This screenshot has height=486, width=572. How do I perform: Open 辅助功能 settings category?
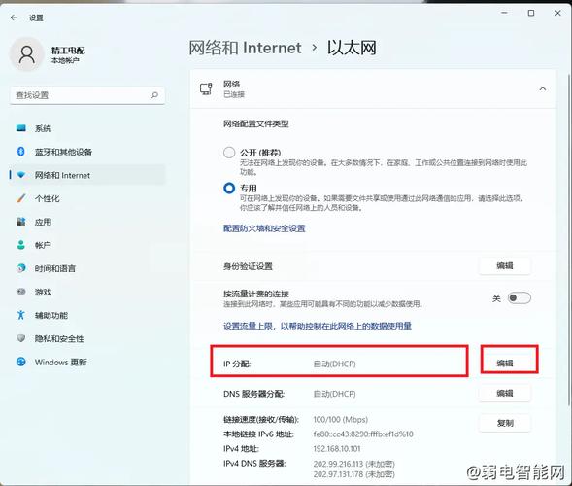tap(86, 315)
